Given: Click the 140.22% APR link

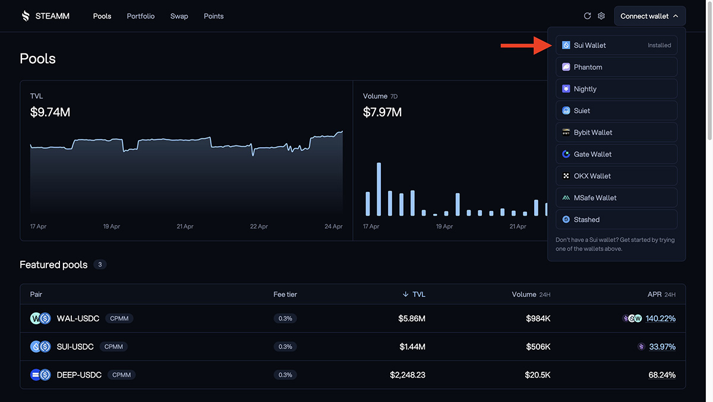Looking at the screenshot, I should (x=661, y=318).
